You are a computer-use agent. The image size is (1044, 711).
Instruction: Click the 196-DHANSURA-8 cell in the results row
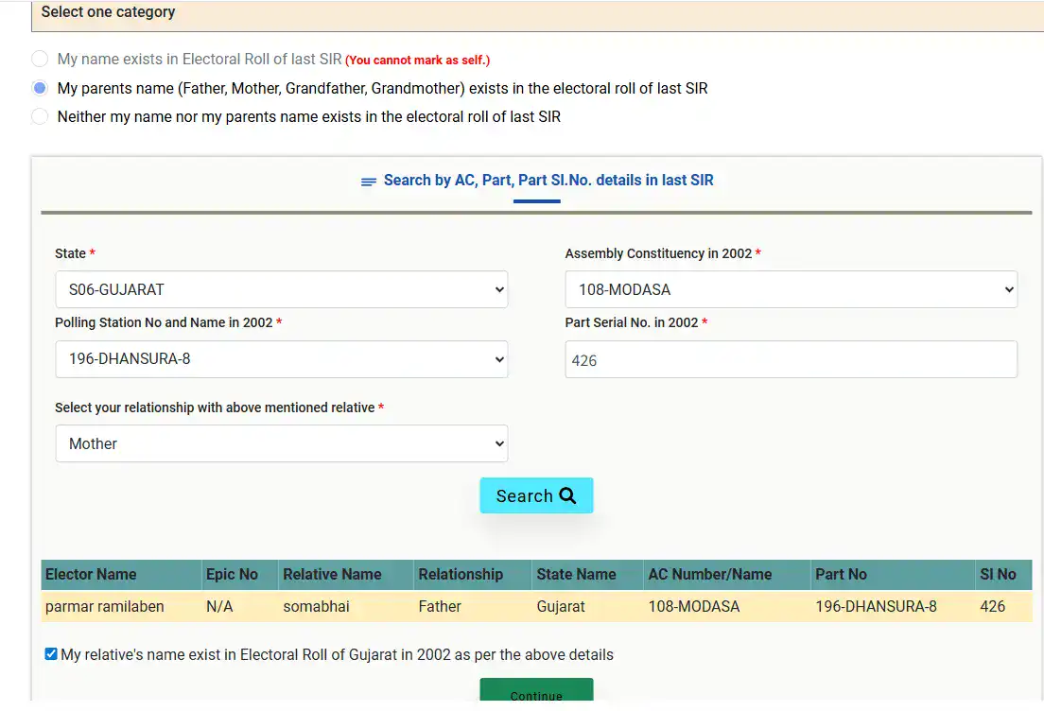[876, 606]
